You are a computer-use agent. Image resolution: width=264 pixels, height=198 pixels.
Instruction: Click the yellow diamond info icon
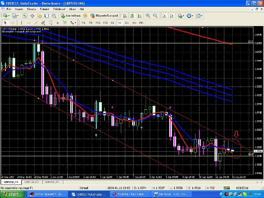85,16
